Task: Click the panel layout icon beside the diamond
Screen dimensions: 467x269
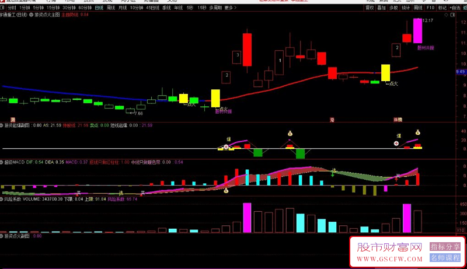Action: coord(453,15)
